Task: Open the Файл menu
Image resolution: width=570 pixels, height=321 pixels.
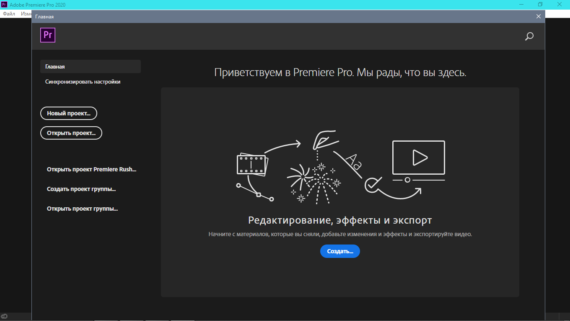Action: click(x=9, y=14)
